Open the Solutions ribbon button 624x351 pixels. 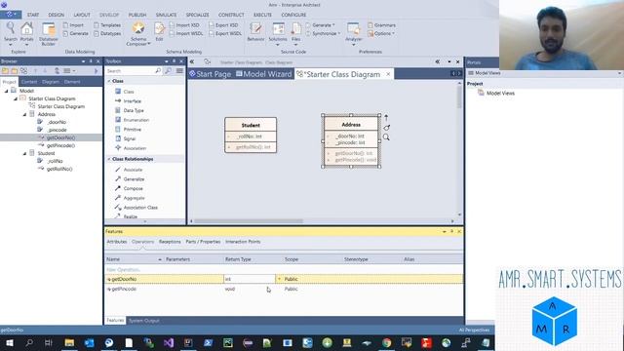pos(278,33)
